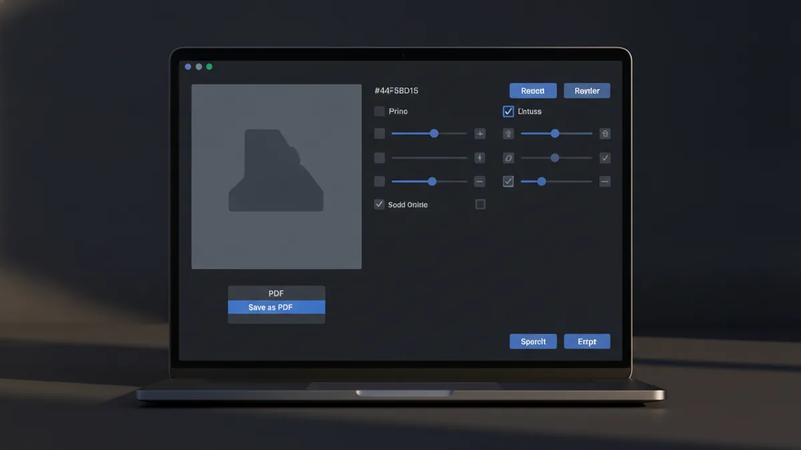Viewport: 801px width, 450px height.
Task: Click the plus button ending the slider below Prino
Action: (x=479, y=133)
